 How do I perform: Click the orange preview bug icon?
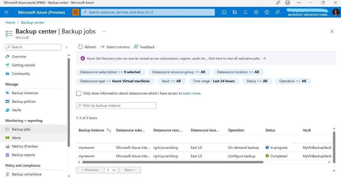[x=76, y=12]
